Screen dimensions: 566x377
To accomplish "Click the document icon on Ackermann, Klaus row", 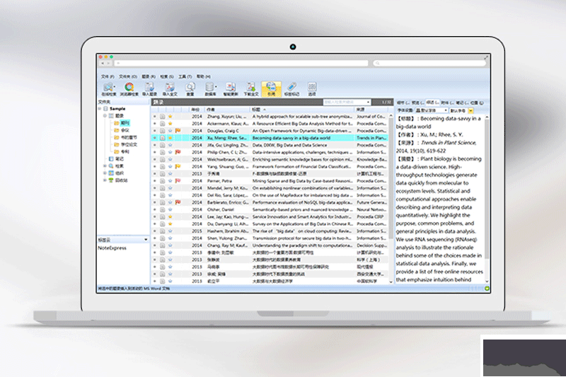I will (163, 124).
